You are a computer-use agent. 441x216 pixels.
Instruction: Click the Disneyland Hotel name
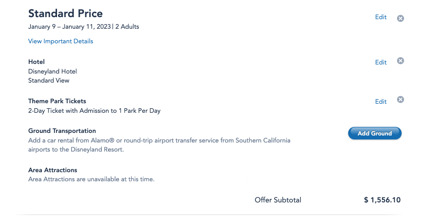coord(52,71)
